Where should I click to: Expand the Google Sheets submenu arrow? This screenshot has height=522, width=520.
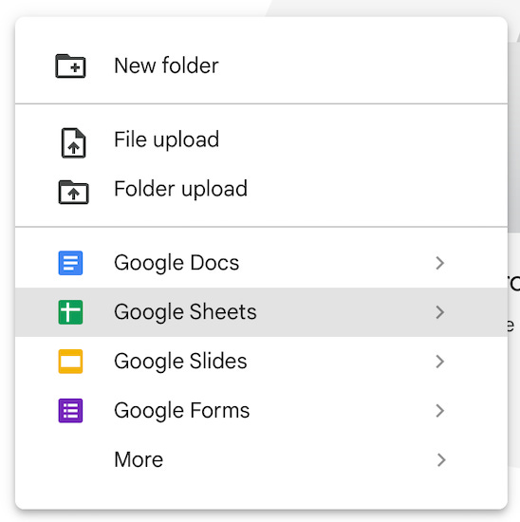[440, 312]
